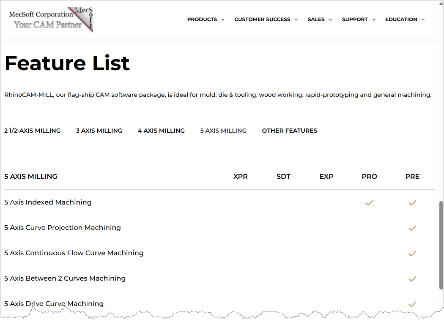444x325 pixels.
Task: Select the 3 Axis Milling tab
Action: (x=99, y=131)
